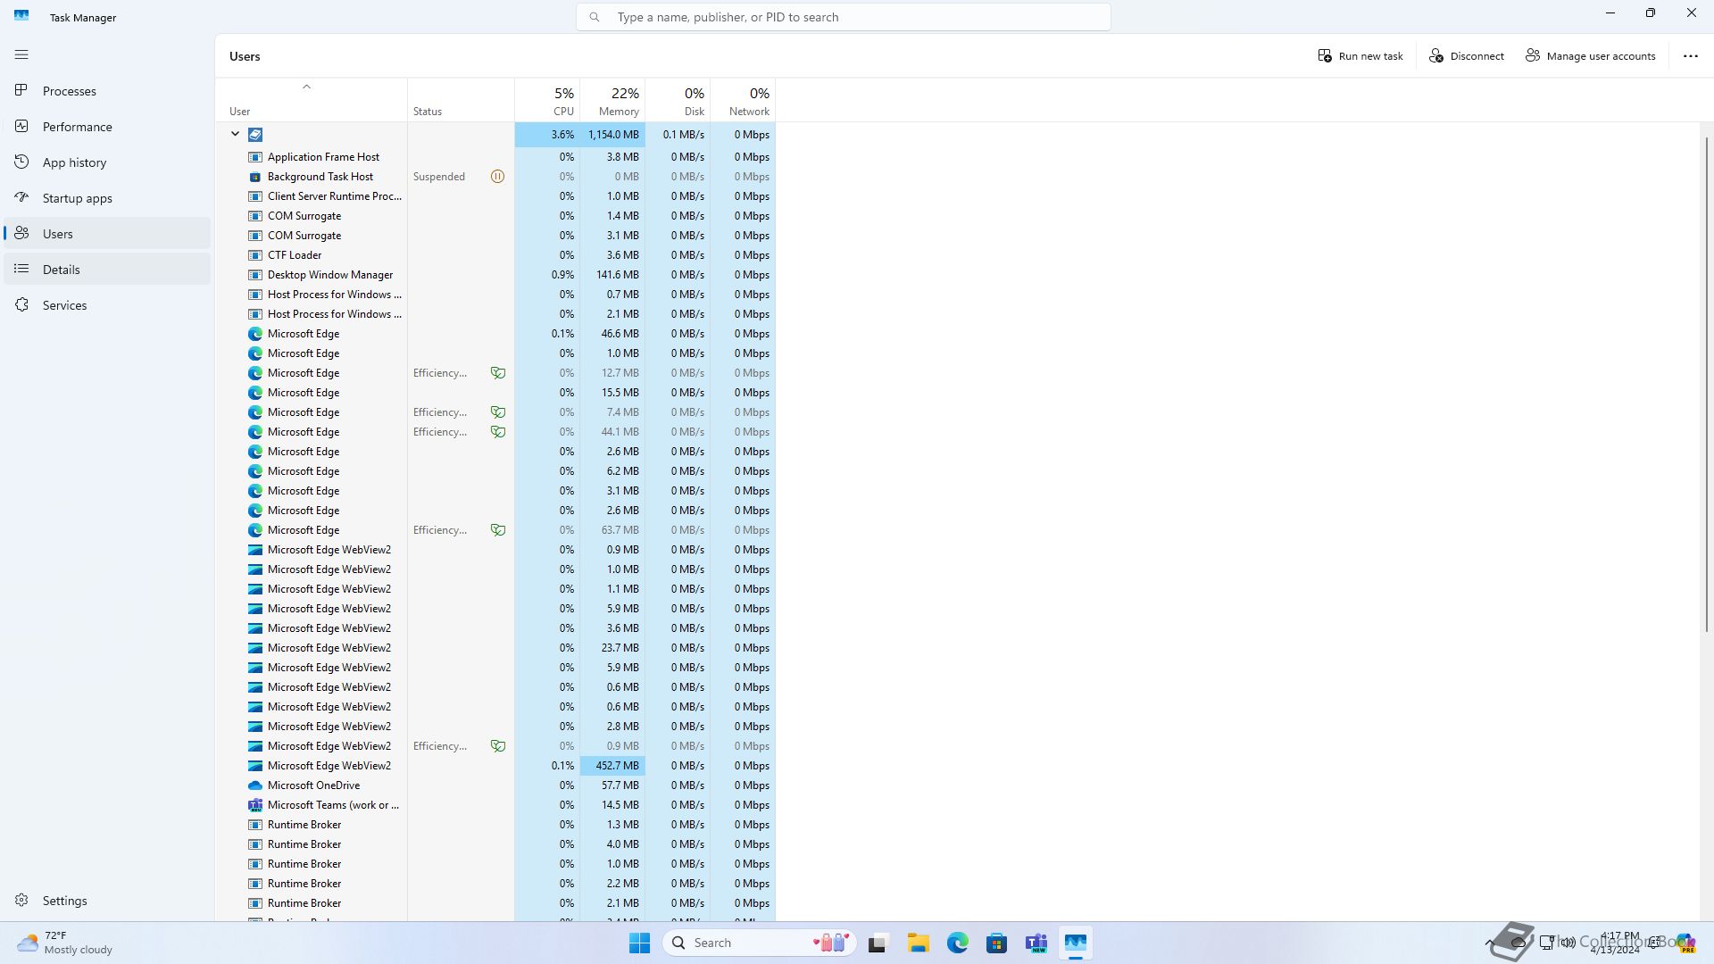
Task: Open the Startup apps page
Action: tap(107, 198)
